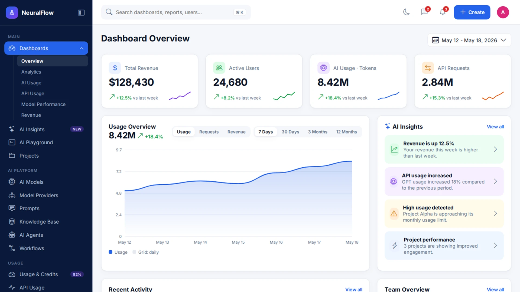This screenshot has height=292, width=520.
Task: Click AI Insights sparkle icon in sidebar
Action: (x=12, y=129)
